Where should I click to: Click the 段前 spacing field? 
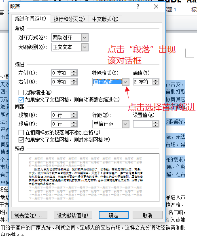click(61, 115)
